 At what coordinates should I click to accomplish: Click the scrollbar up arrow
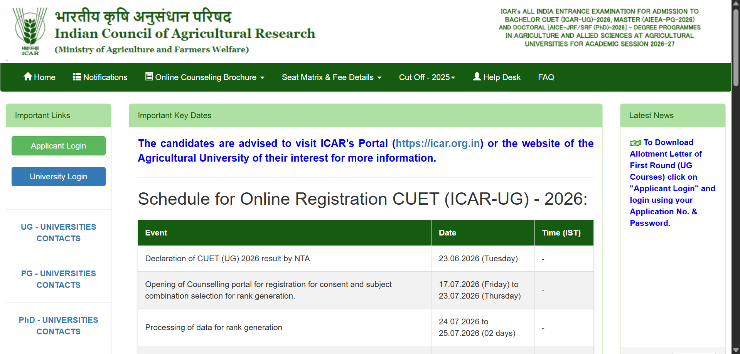[x=736, y=3]
